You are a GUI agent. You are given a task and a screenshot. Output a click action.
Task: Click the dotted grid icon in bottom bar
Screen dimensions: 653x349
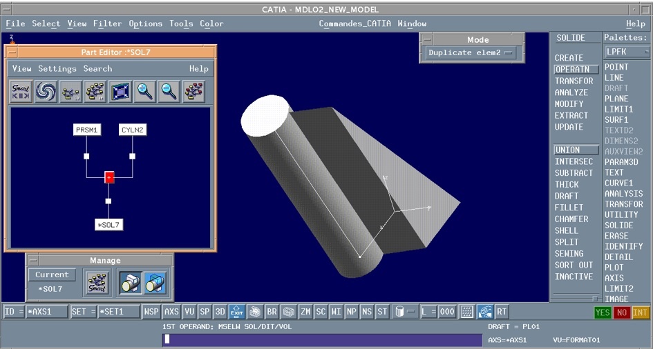pos(466,312)
